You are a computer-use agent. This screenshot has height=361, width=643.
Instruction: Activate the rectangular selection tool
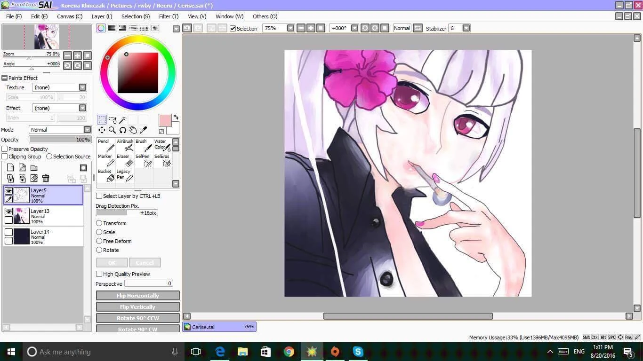coord(102,120)
